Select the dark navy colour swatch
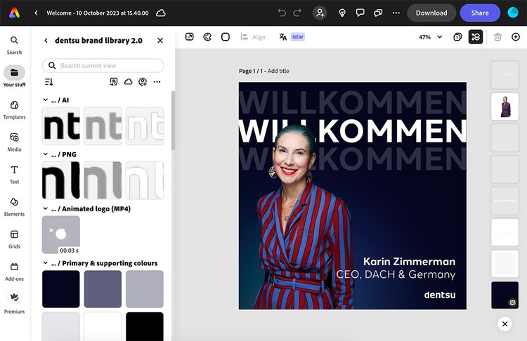 [60, 289]
